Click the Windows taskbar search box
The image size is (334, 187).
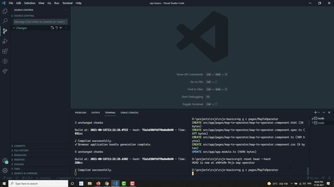[x=38, y=183]
